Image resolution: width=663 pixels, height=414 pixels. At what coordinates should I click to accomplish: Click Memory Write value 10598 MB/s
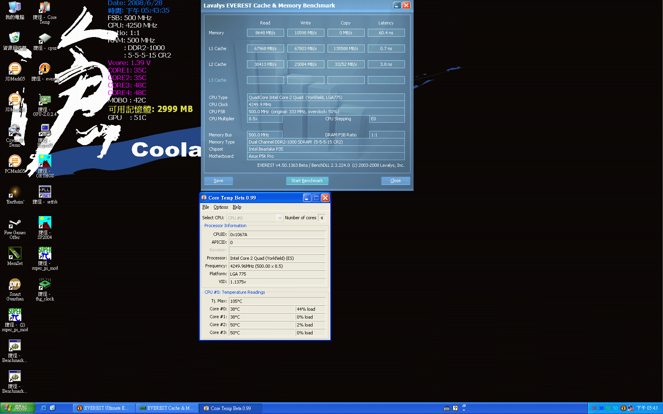[305, 33]
